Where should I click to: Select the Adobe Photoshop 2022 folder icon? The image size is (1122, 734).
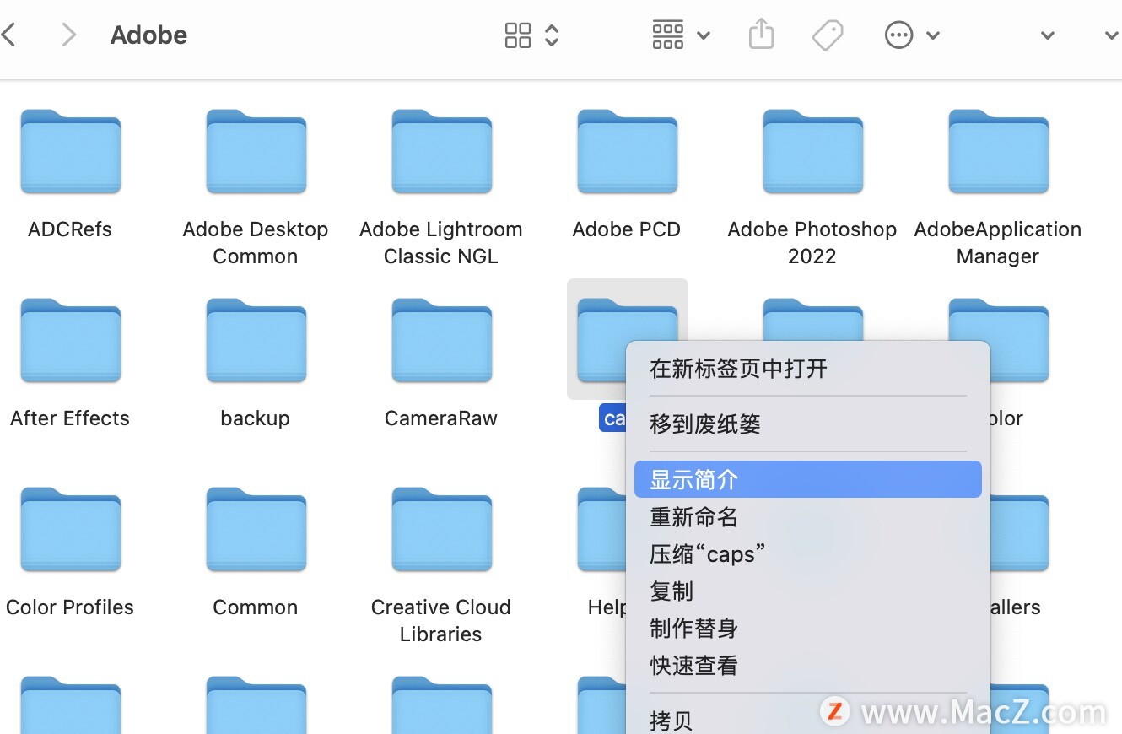tap(813, 152)
